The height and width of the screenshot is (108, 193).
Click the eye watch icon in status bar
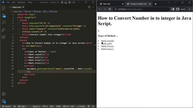click(14, 106)
